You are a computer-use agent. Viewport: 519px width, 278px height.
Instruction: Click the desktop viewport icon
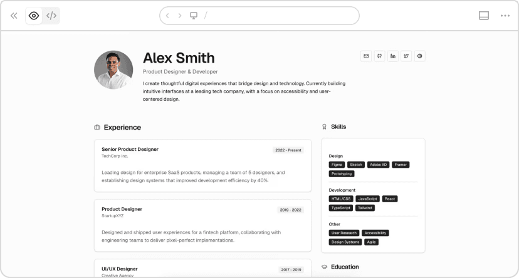point(194,16)
